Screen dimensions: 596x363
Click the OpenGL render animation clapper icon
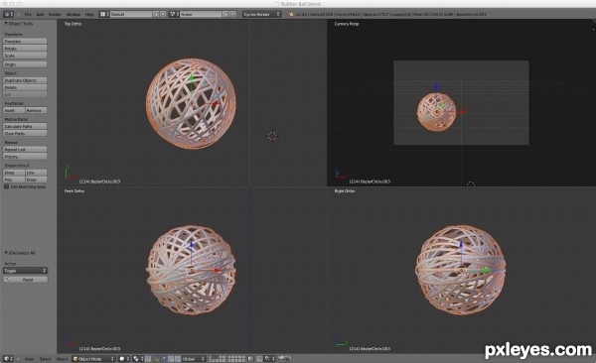point(288,359)
